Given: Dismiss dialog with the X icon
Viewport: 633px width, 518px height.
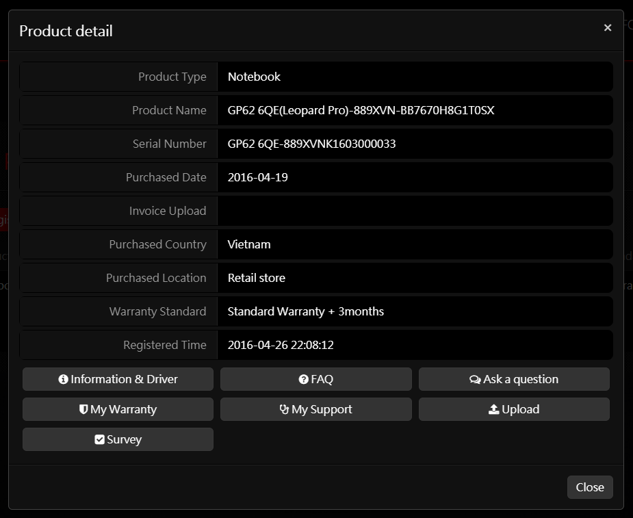Looking at the screenshot, I should click(608, 27).
